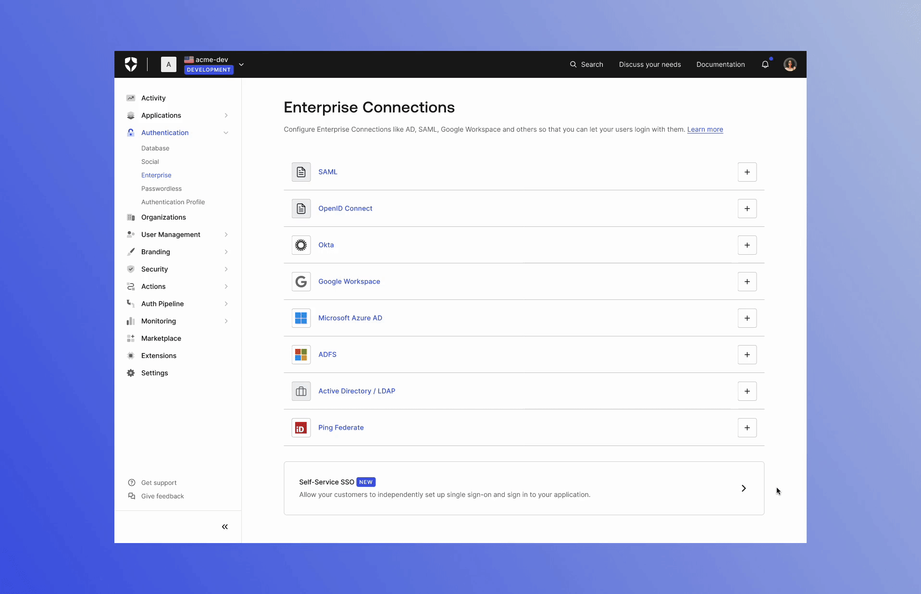Click the Actions sidebar icon
The width and height of the screenshot is (921, 594).
(131, 286)
